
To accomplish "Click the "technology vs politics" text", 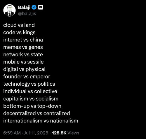I will pyautogui.click(x=29, y=84).
